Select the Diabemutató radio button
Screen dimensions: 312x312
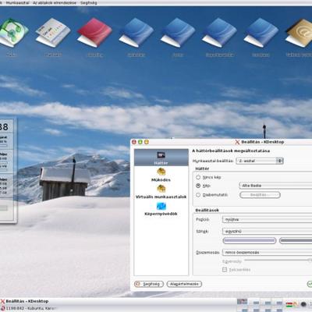[198, 195]
